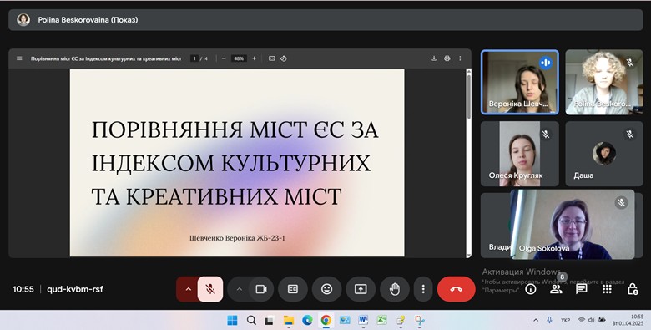Select Вероніка Шевченко's video tile
651x330 pixels.
pyautogui.click(x=520, y=82)
